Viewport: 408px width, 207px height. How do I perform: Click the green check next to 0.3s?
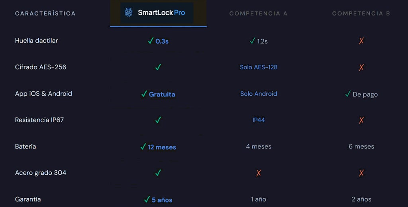pos(151,41)
